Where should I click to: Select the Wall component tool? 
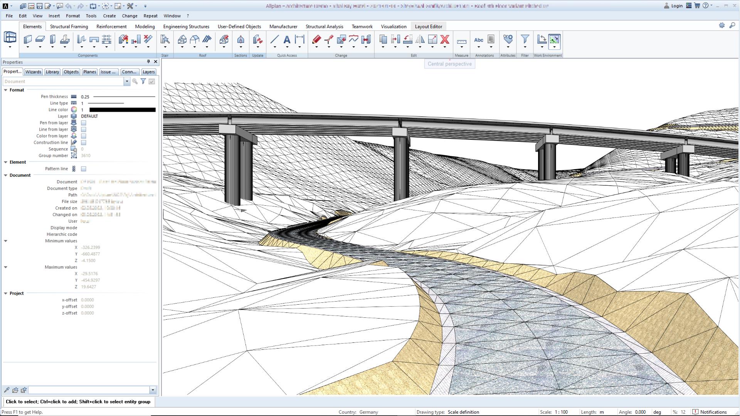28,39
